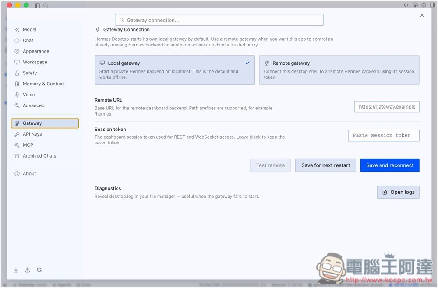Open Workspace settings
The height and width of the screenshot is (288, 438).
45,62
